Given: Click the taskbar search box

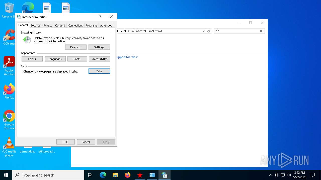Looking at the screenshot, I should click(x=48, y=175).
